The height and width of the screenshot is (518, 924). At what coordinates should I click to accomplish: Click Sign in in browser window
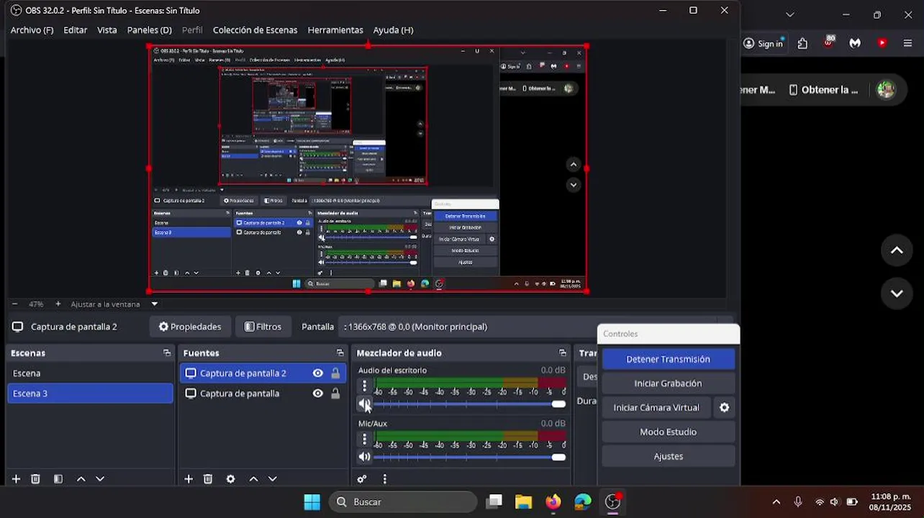pyautogui.click(x=763, y=43)
